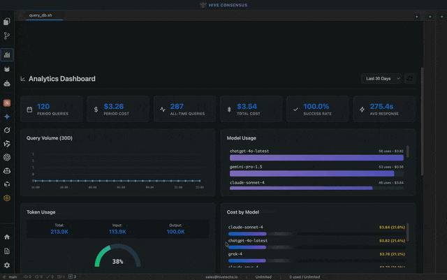Go to the home icon in sidebar
This screenshot has width=447, height=280.
click(7, 237)
